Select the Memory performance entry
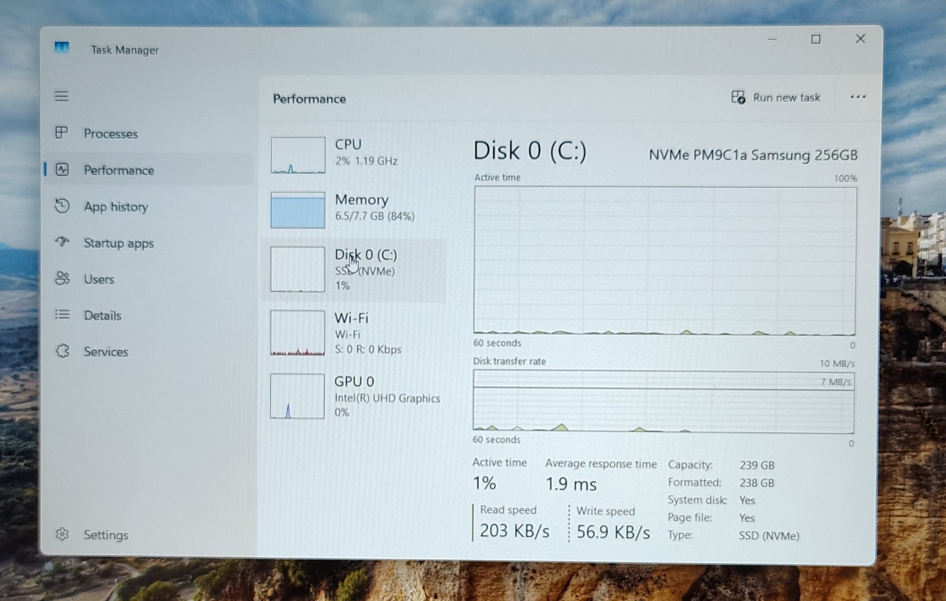 coord(355,209)
